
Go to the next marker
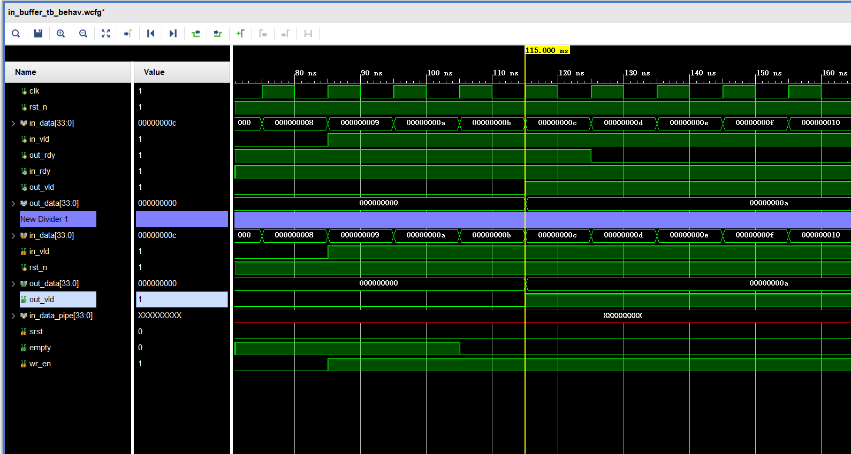click(x=285, y=34)
